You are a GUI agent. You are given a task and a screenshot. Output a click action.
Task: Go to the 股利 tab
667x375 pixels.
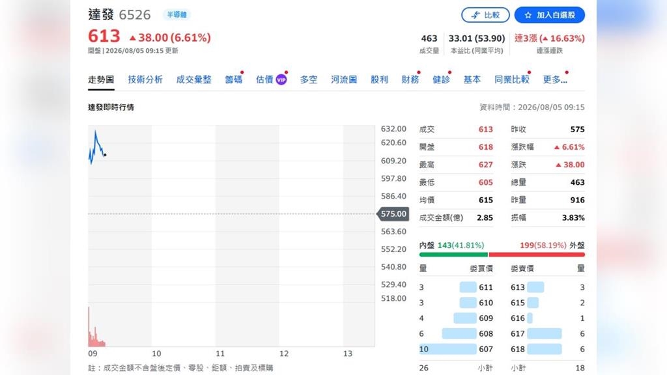[x=379, y=79]
